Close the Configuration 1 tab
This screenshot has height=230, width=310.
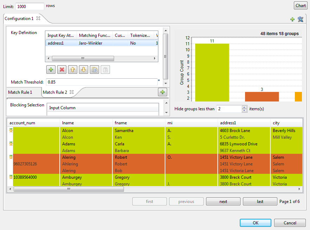coord(39,18)
